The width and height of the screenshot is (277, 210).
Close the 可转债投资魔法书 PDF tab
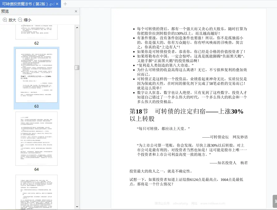coord(57,4)
